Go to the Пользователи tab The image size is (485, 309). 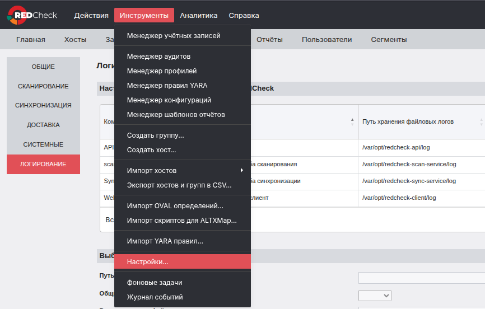click(327, 40)
